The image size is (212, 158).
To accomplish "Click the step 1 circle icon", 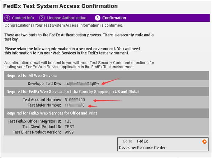I will tap(7, 18).
